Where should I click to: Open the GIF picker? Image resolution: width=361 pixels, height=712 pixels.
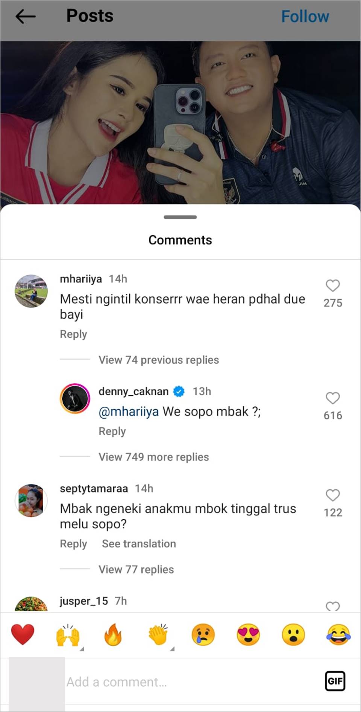[335, 681]
